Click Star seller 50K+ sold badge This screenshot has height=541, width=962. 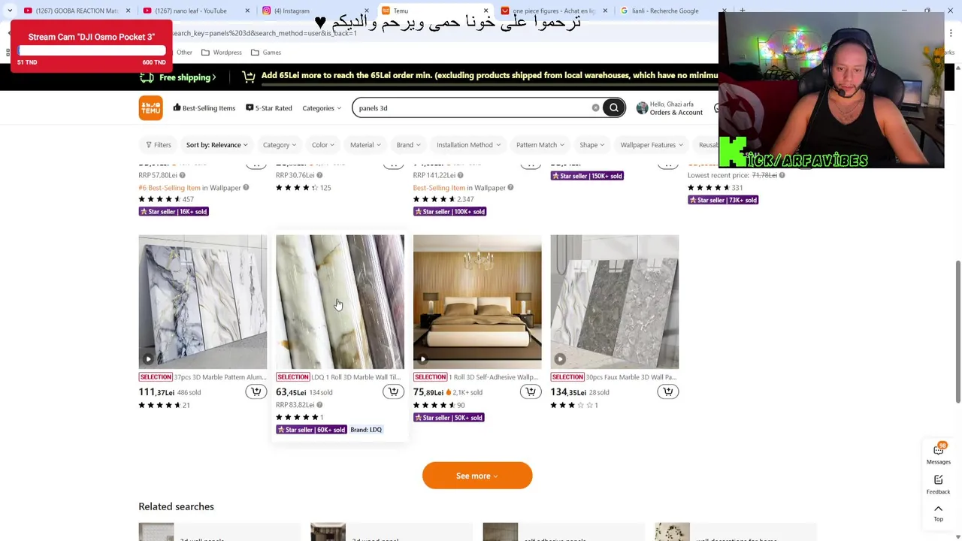click(448, 418)
